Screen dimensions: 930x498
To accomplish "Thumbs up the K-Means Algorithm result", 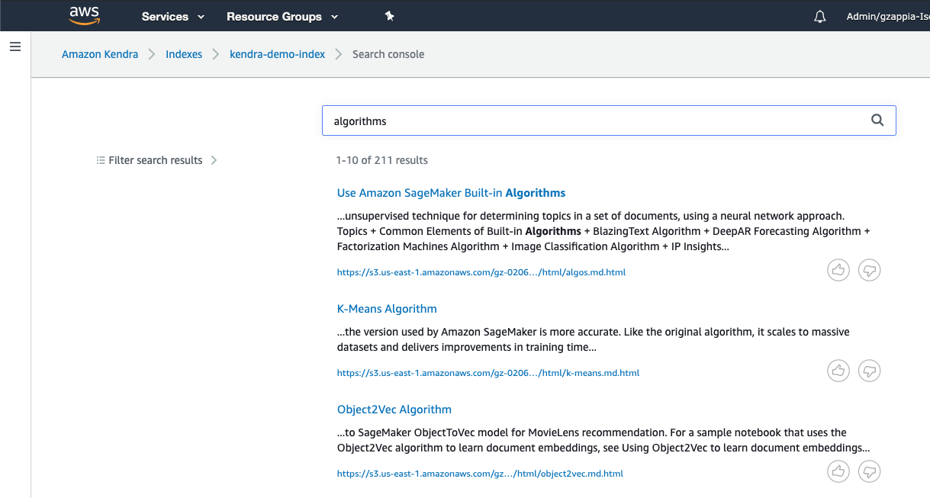I will (838, 371).
